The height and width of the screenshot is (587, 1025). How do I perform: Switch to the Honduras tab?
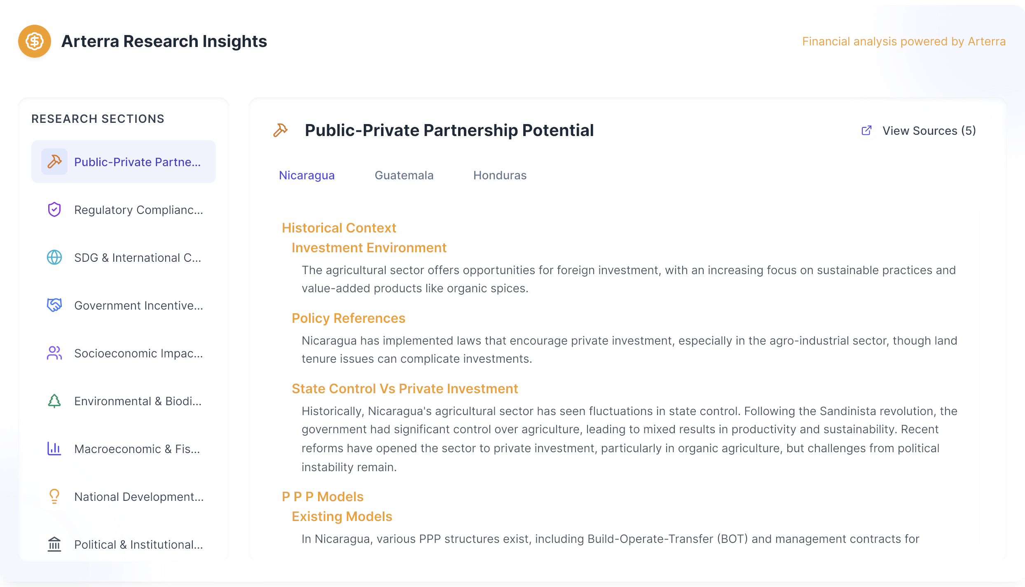500,175
